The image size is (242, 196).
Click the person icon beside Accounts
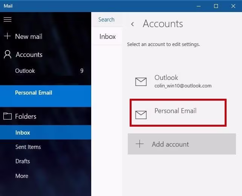coord(8,55)
